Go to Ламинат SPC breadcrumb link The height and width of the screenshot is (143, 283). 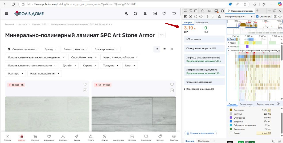pos(39,24)
